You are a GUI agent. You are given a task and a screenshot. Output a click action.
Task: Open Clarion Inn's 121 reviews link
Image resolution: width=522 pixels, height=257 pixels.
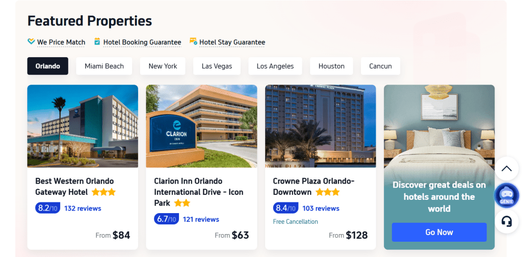point(201,220)
